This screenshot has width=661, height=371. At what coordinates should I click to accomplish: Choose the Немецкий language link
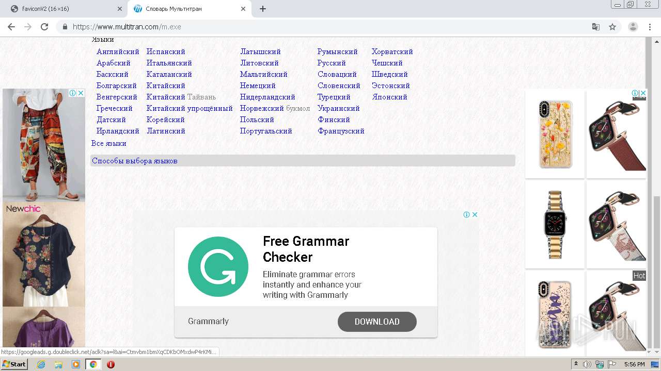coord(258,86)
